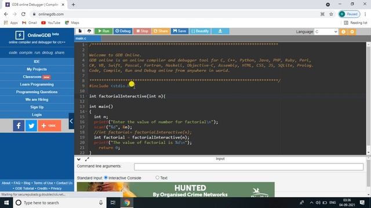
Task: Select the Text standard input option
Action: (x=157, y=177)
